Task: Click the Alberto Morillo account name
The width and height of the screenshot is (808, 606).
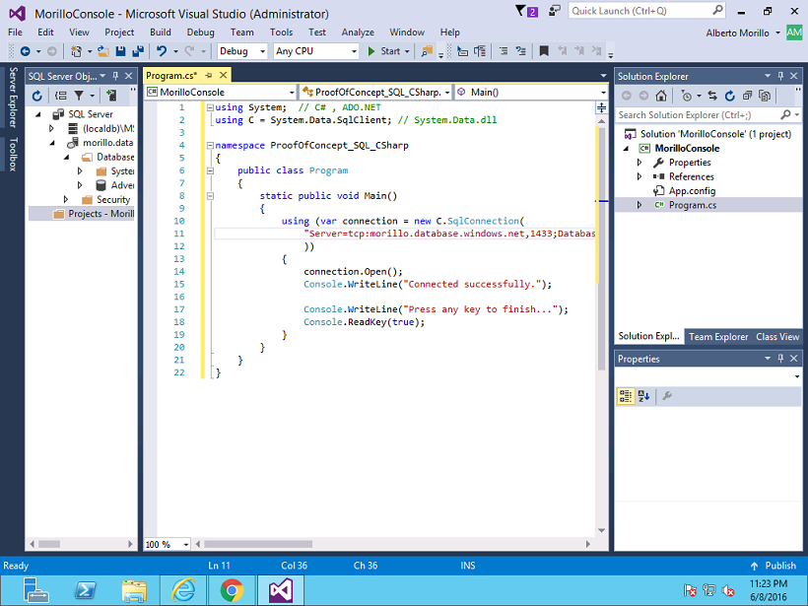Action: pos(737,33)
